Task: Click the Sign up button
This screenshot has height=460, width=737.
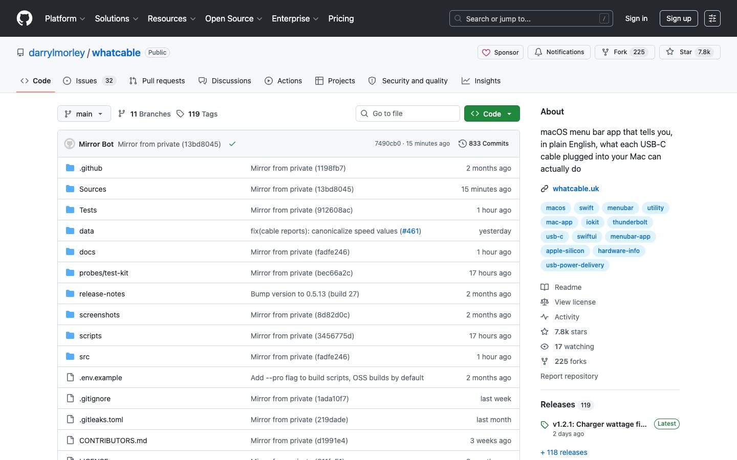Action: click(x=679, y=18)
